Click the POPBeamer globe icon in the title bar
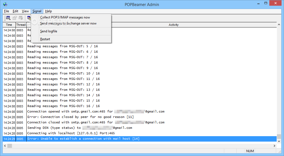Viewport: 284px width, 156px height. point(5,5)
